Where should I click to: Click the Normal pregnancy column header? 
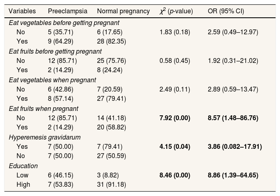123,11
